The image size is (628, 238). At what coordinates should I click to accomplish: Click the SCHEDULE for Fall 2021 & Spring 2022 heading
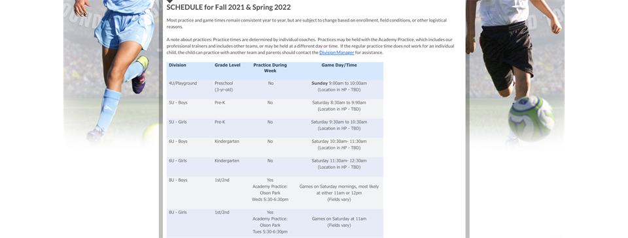(x=229, y=7)
